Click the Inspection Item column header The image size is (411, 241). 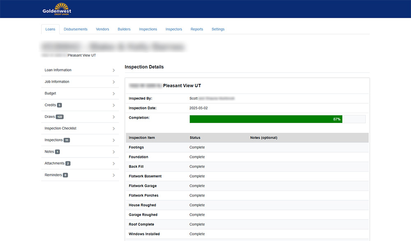tap(142, 137)
